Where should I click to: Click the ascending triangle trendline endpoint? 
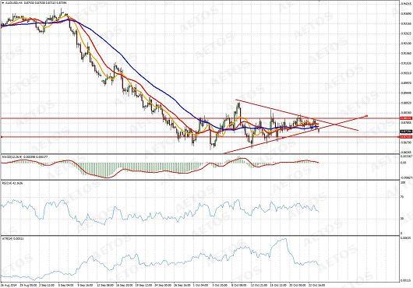(x=366, y=115)
